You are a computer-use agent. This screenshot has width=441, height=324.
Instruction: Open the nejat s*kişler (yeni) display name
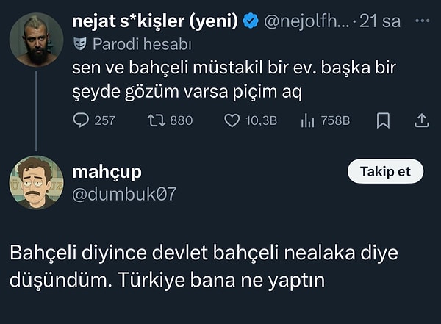155,21
